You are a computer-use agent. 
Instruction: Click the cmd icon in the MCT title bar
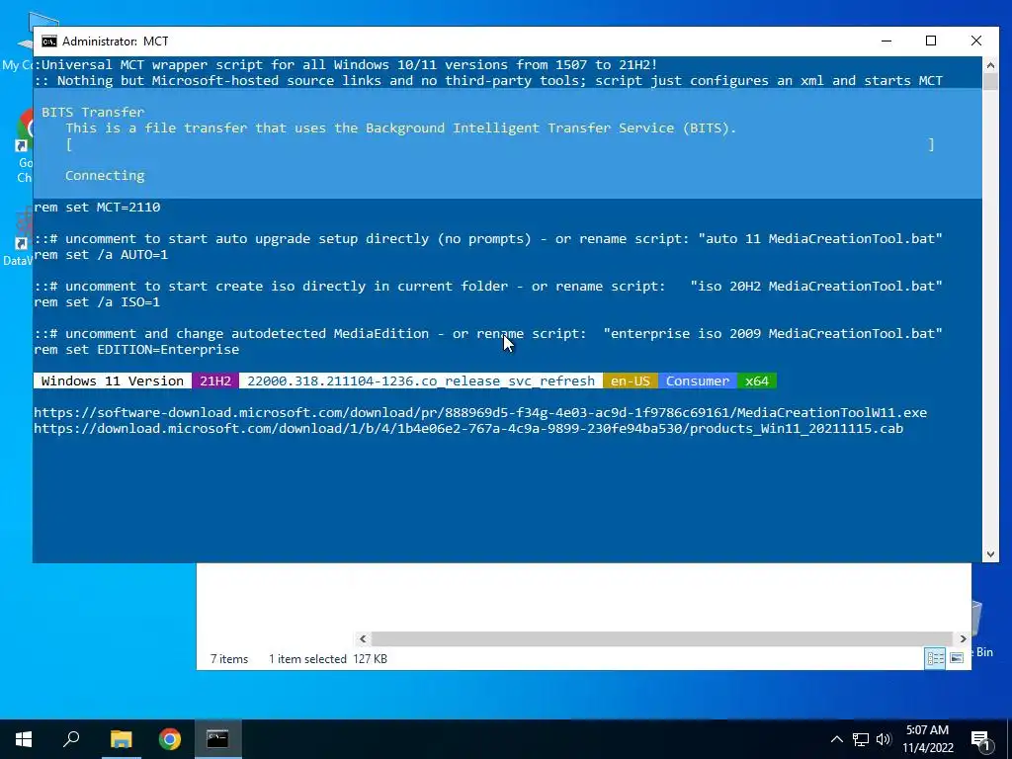point(49,42)
